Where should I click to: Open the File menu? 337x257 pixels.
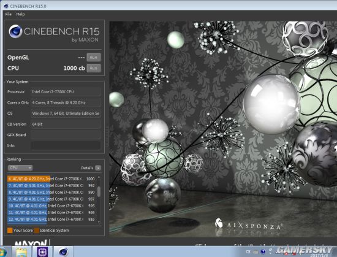click(9, 14)
